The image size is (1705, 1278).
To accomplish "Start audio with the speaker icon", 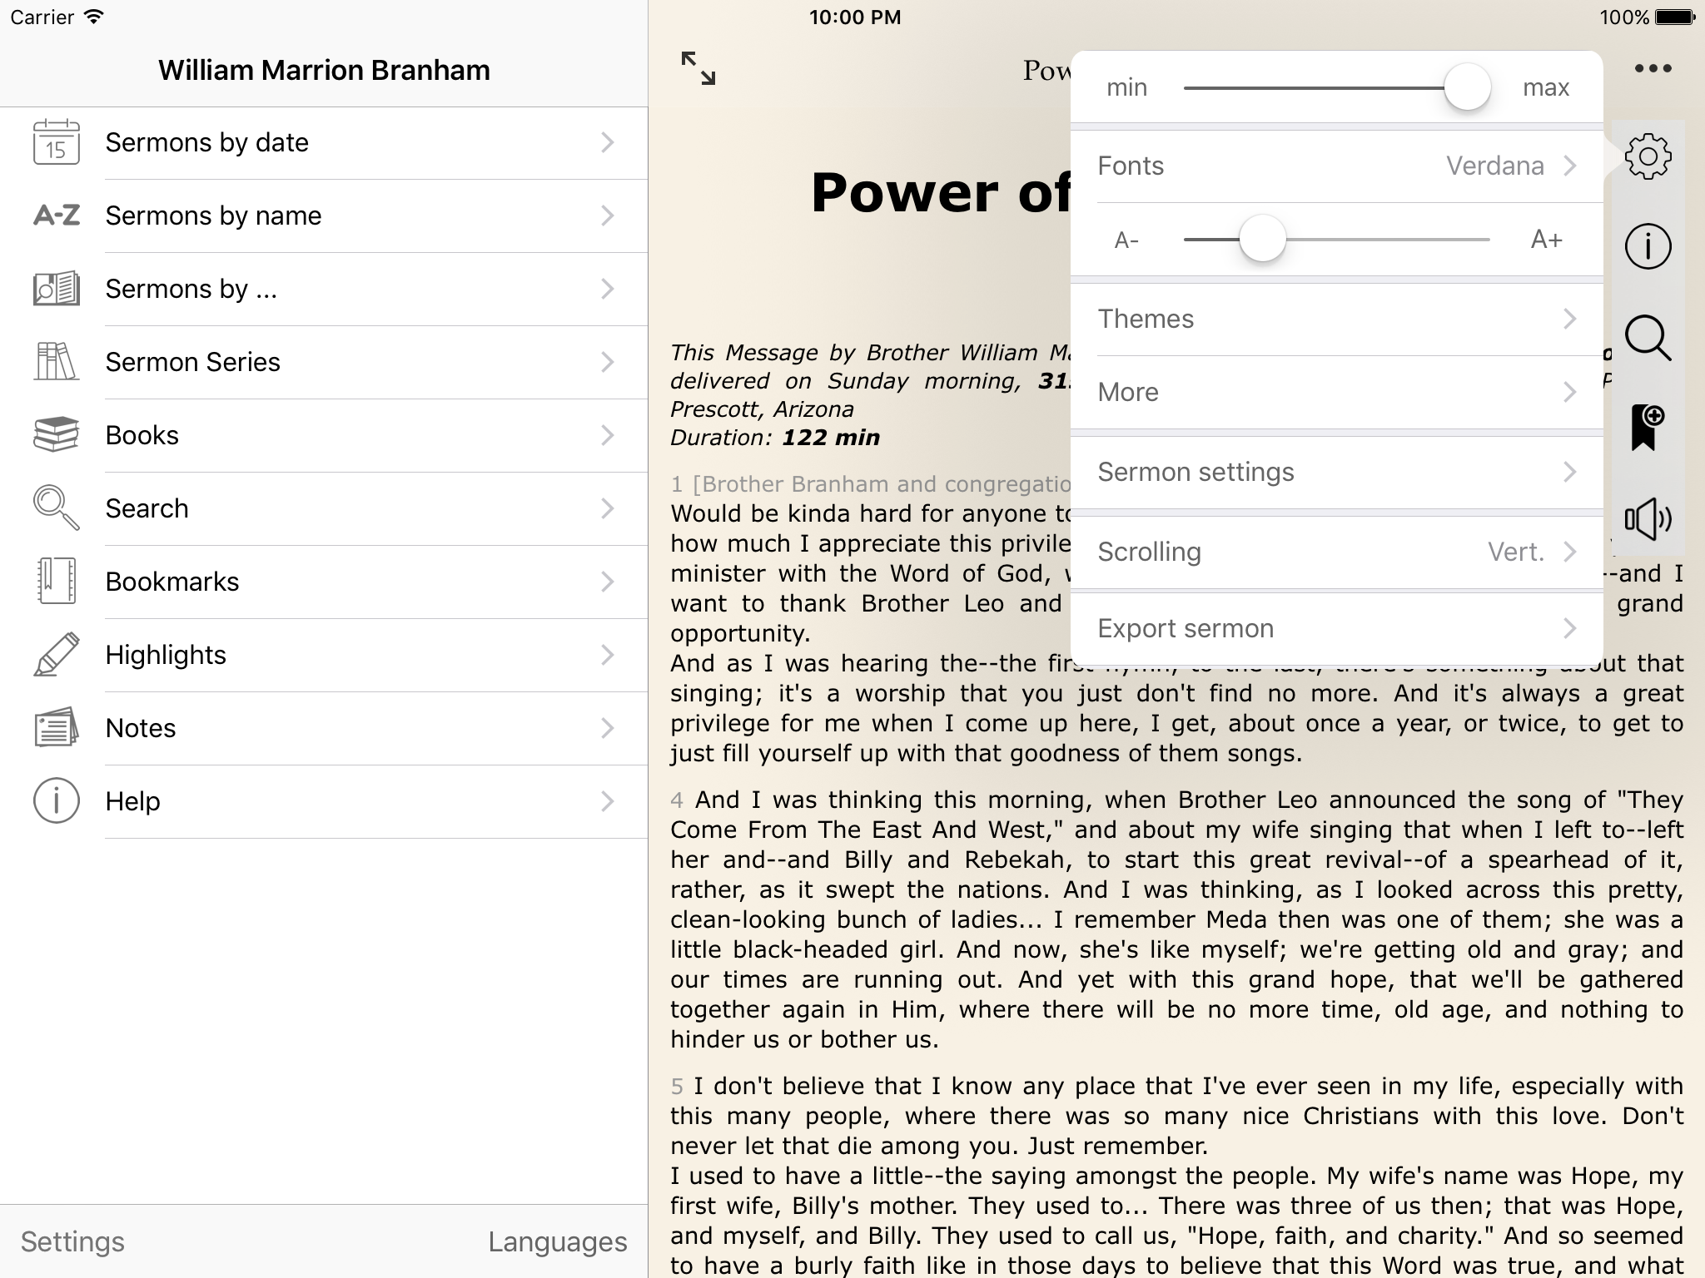I will click(x=1648, y=519).
